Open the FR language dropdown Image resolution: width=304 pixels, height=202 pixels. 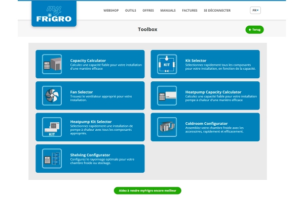(x=255, y=11)
